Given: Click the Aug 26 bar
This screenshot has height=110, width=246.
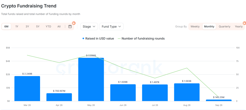Looking at the screenshot, I should (187, 92).
